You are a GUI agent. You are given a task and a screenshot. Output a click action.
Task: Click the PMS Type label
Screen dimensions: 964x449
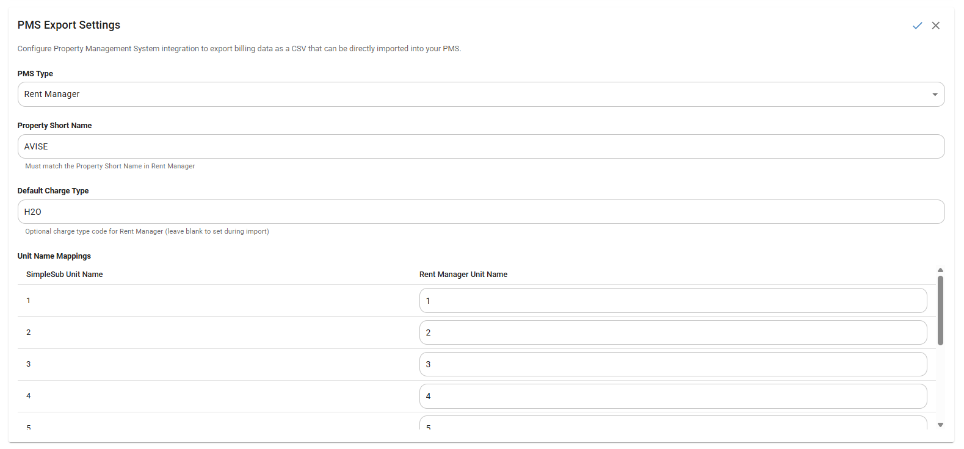coord(35,74)
